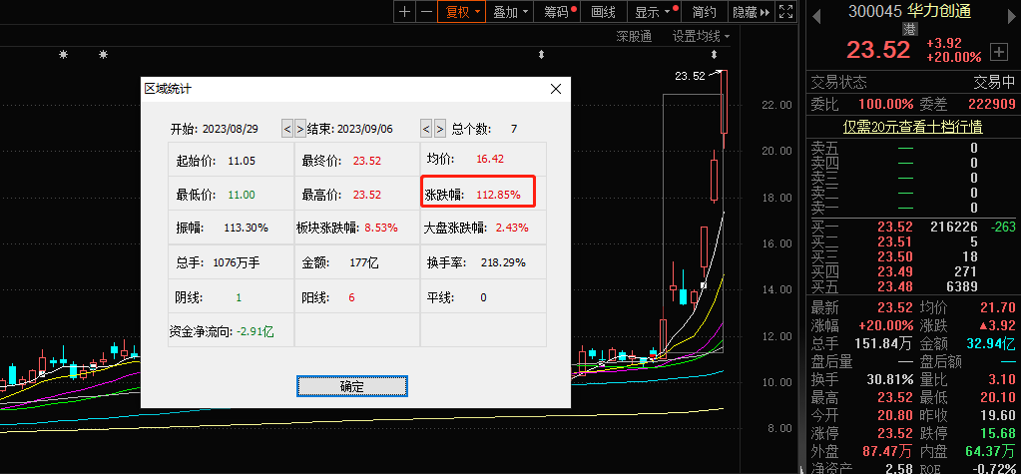Switch to 简约 simple view
This screenshot has width=1021, height=474.
pos(704,12)
